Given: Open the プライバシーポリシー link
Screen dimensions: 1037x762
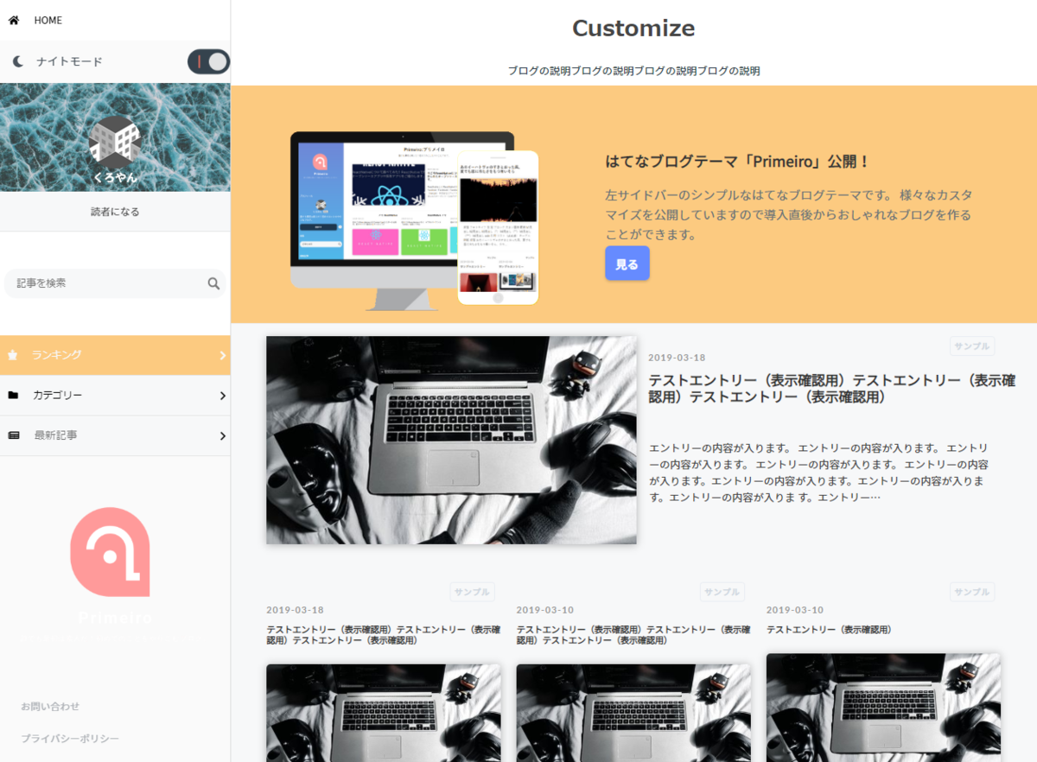Looking at the screenshot, I should pos(70,739).
